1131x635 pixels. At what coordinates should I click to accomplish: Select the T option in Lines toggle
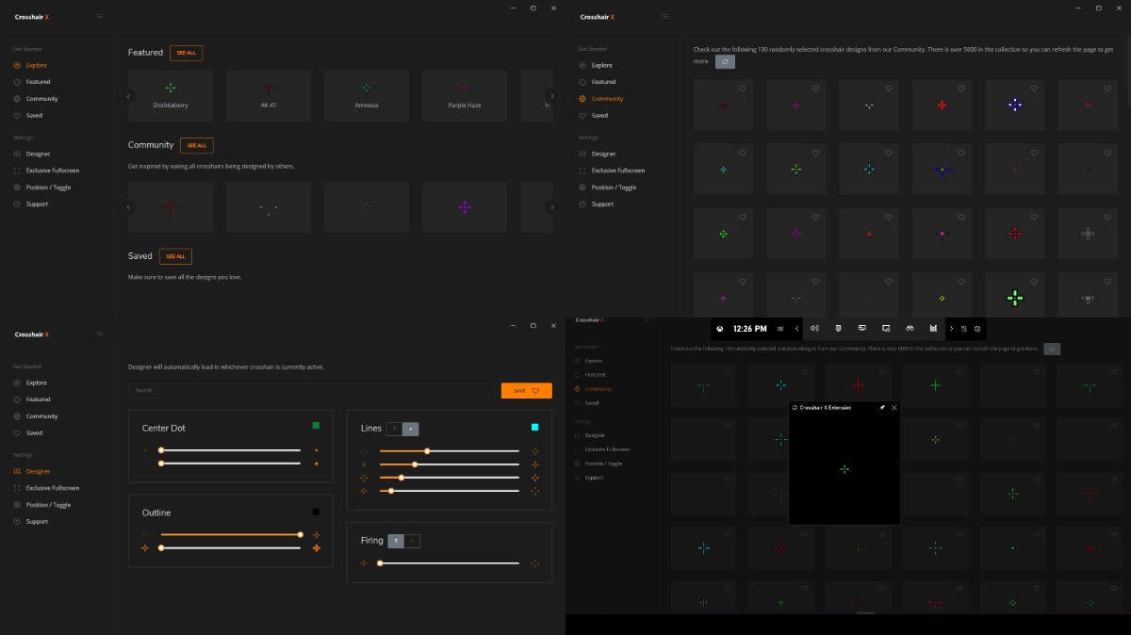pyautogui.click(x=394, y=429)
